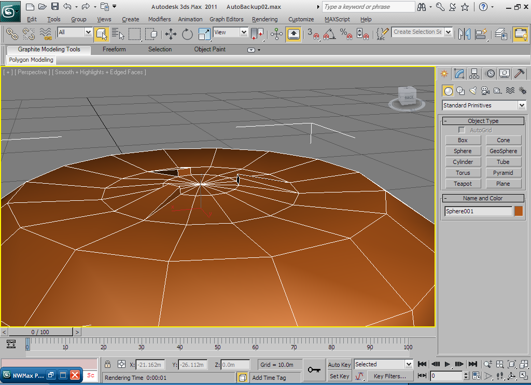Click the Select by Name icon
The height and width of the screenshot is (385, 531).
click(118, 34)
